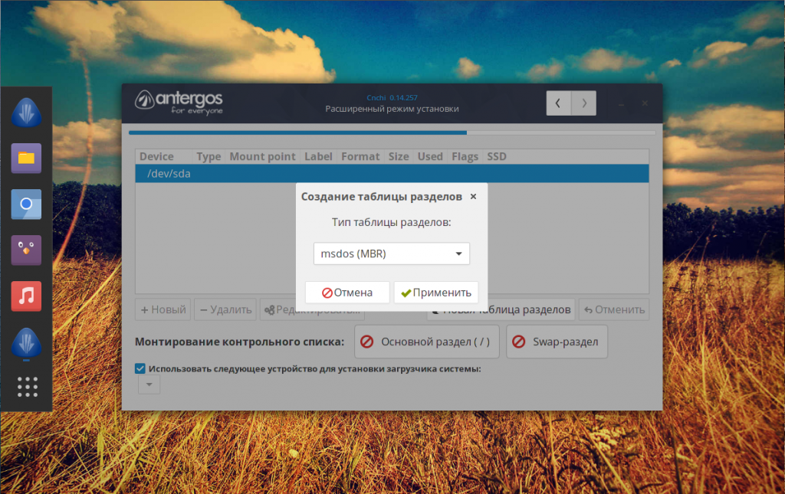Click the Тип таблицы разделов label
The image size is (785, 494).
pyautogui.click(x=392, y=222)
